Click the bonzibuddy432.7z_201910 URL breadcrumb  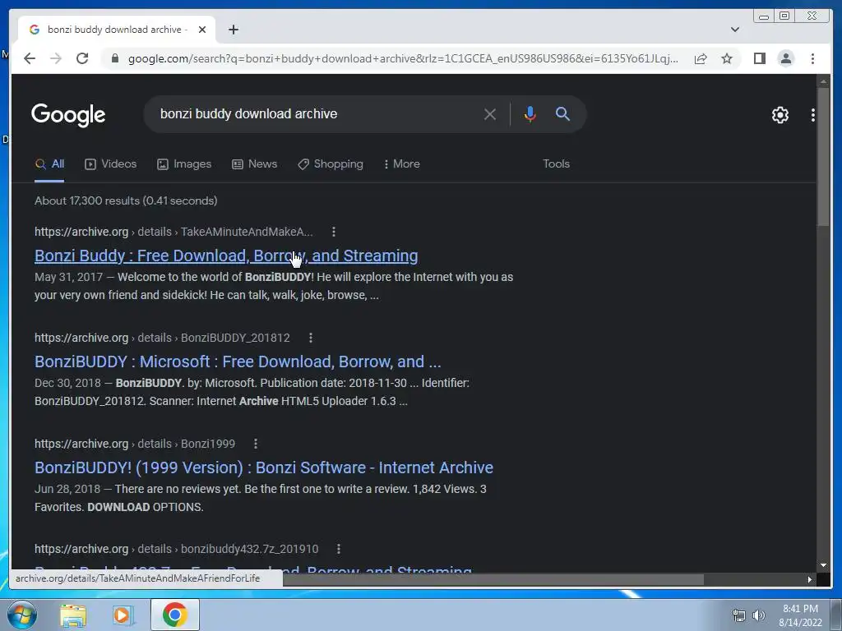[176, 550]
